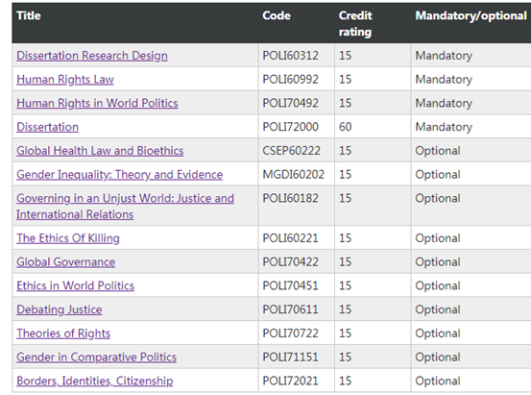531x395 pixels.
Task: Open Gender Inequality: Theory and Evidence link
Action: point(119,174)
